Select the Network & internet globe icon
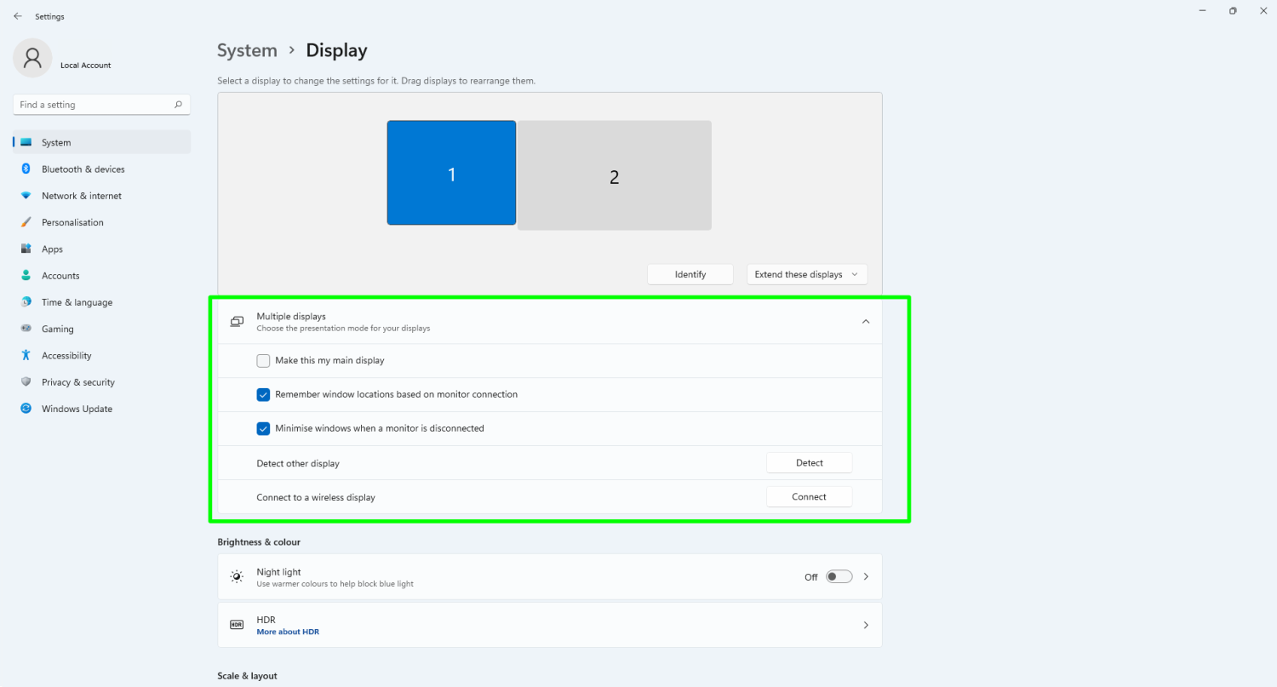Viewport: 1277px width, 687px height. pyautogui.click(x=26, y=195)
